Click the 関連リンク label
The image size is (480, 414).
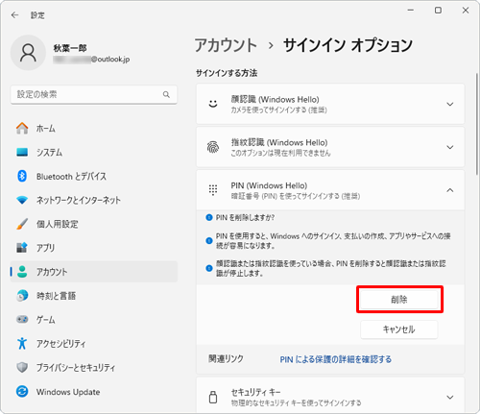click(x=226, y=359)
